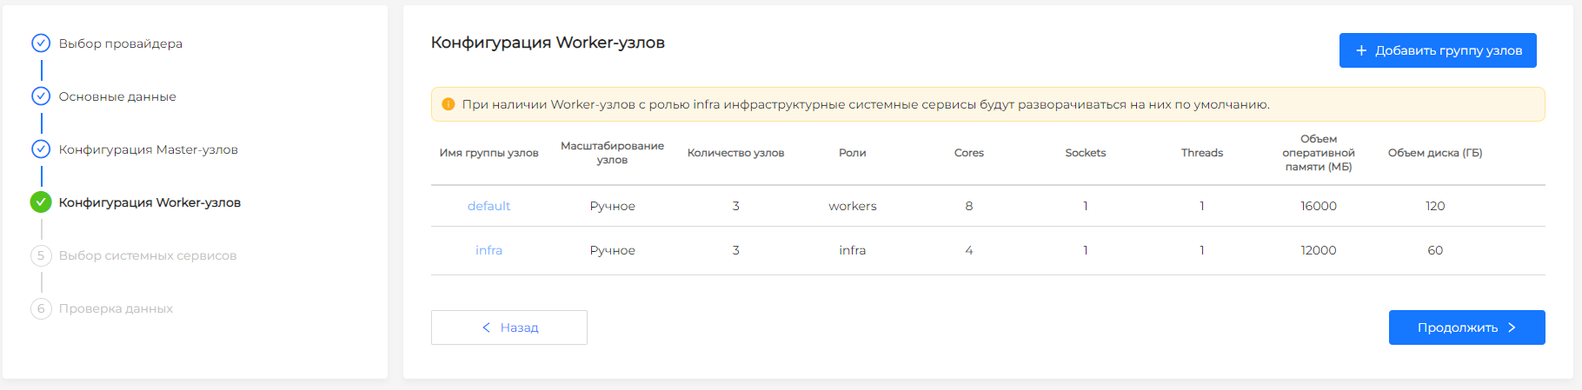The height and width of the screenshot is (390, 1582).
Task: Go to Основные данные step
Action: tap(117, 96)
